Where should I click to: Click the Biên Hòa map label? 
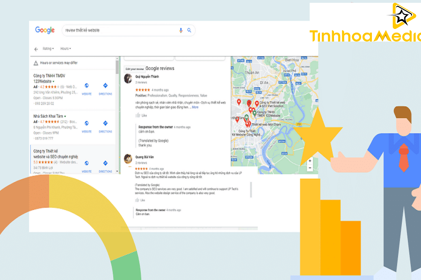coord(291,60)
